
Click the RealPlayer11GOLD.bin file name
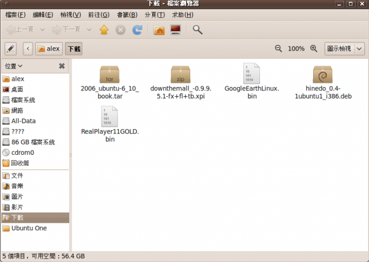tap(110, 135)
